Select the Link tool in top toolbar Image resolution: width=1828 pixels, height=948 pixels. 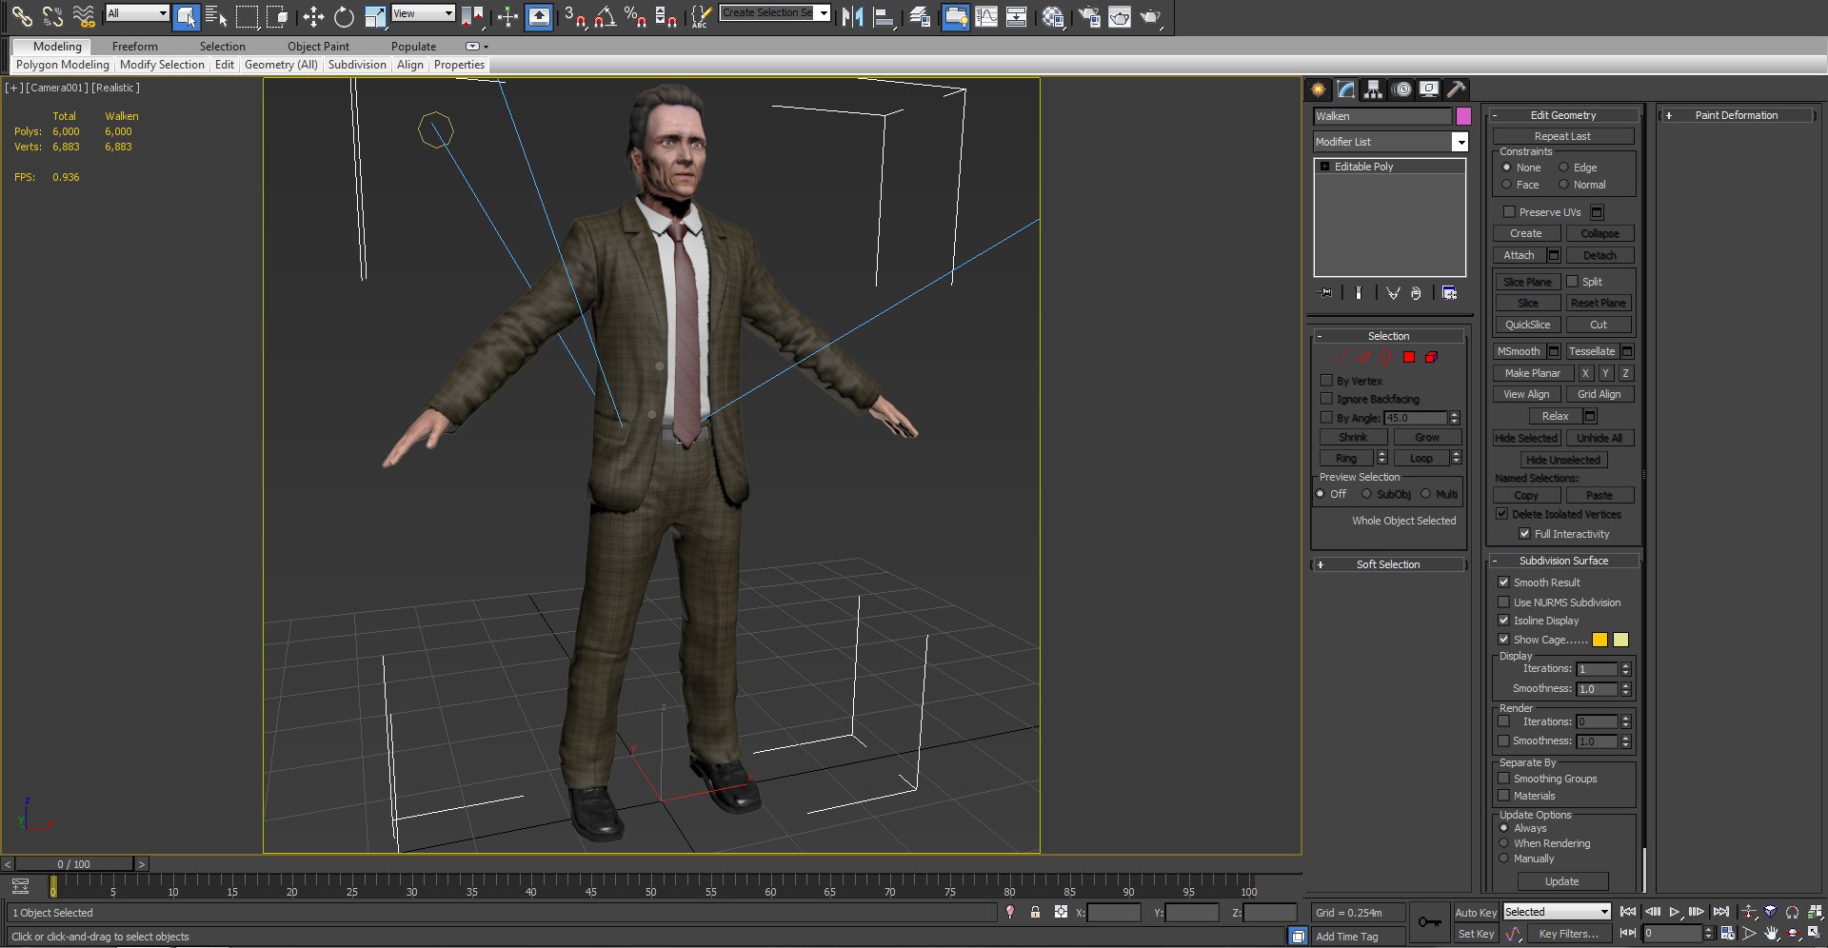pyautogui.click(x=21, y=15)
